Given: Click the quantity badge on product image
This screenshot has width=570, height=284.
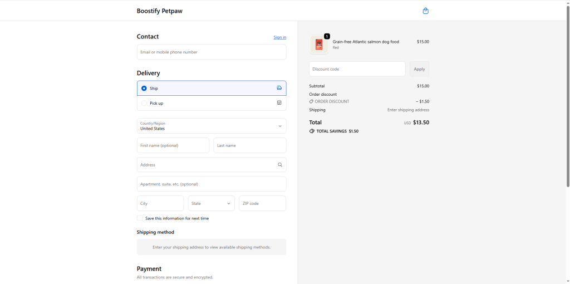Looking at the screenshot, I should (327, 36).
